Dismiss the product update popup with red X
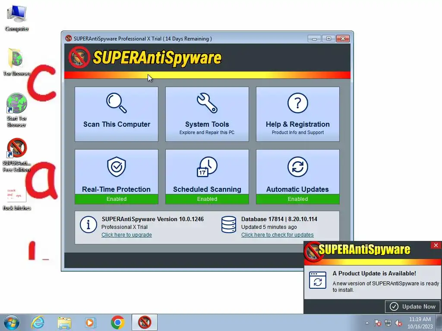This screenshot has width=442, height=331. pyautogui.click(x=436, y=245)
